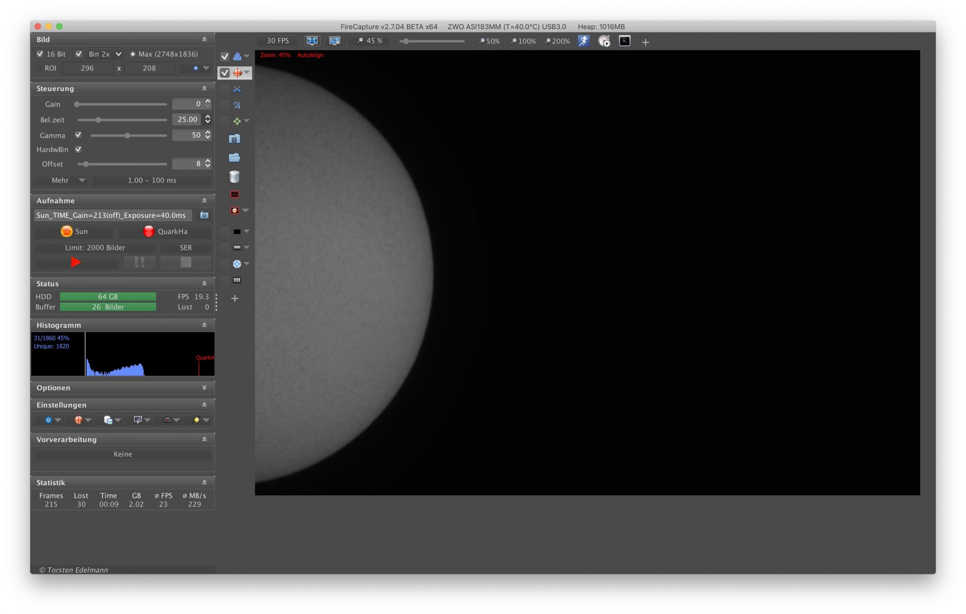Click the SER file format button
This screenshot has height=614, width=966.
(x=186, y=247)
